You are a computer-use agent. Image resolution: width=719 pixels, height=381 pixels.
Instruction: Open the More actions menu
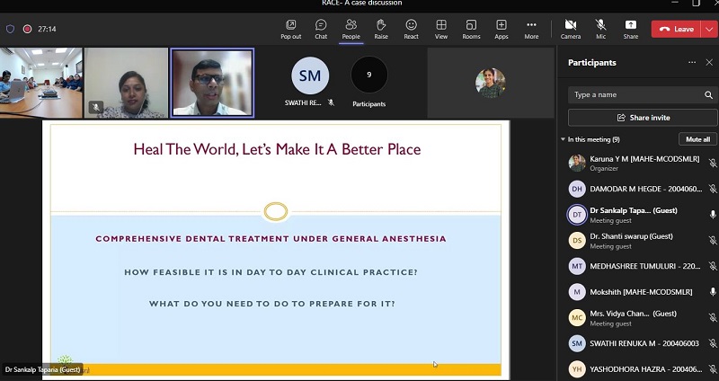coord(531,28)
